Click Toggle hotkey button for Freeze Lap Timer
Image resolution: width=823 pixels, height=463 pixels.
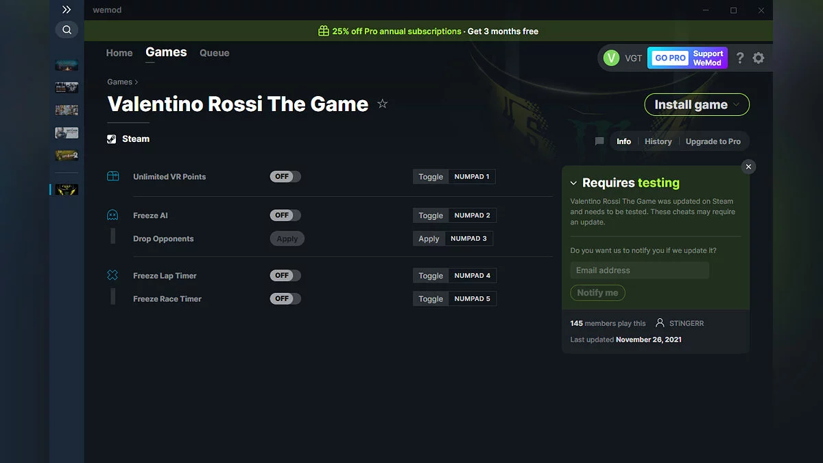431,276
